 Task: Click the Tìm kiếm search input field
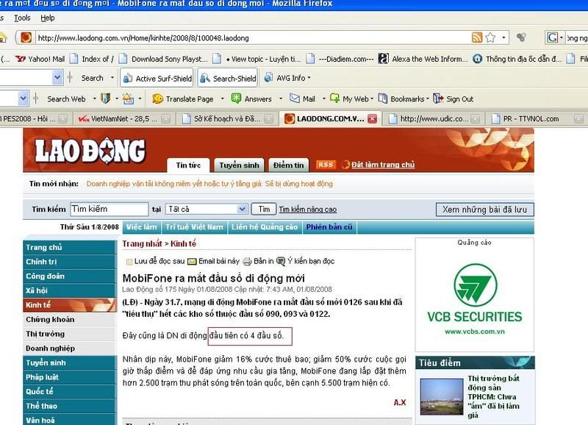tap(109, 209)
